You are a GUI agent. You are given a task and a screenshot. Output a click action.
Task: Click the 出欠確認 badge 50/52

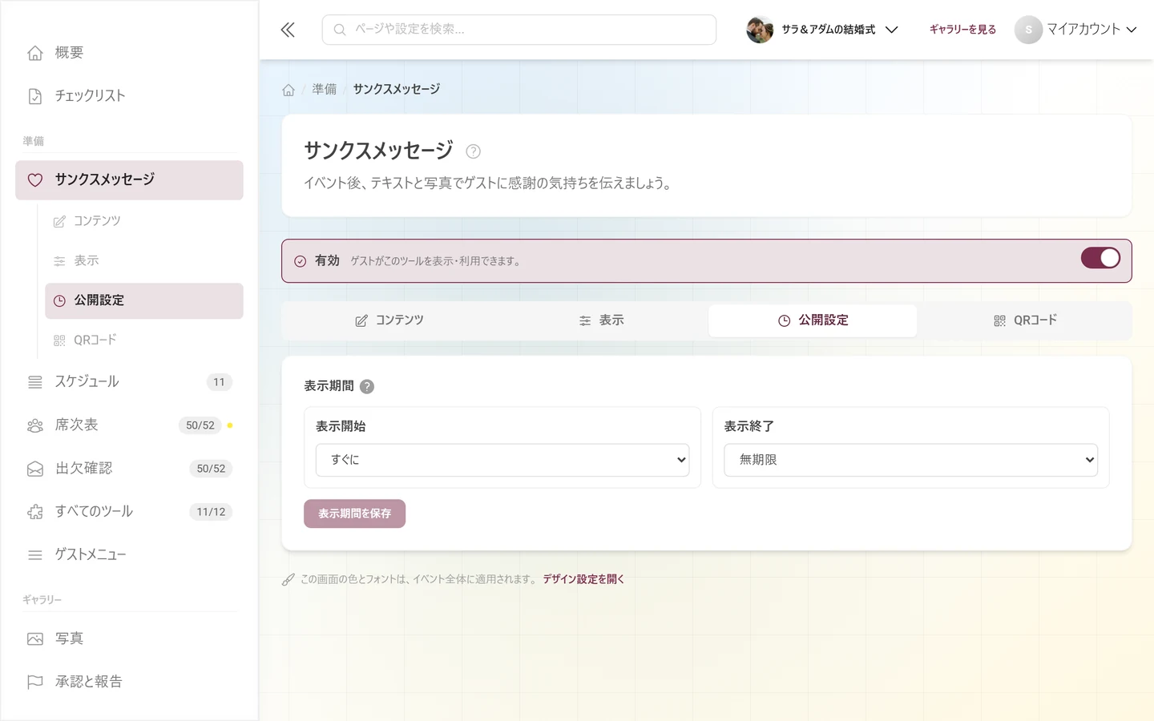(211, 469)
